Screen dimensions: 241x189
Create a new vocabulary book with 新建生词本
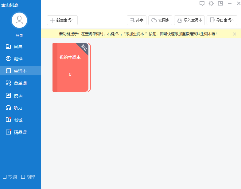click(62, 20)
